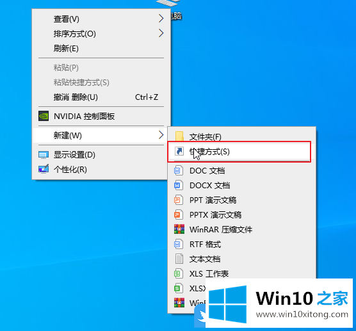This screenshot has height=331, width=356.
Task: Click the PPT 演示文稿 file icon
Action: point(179,200)
